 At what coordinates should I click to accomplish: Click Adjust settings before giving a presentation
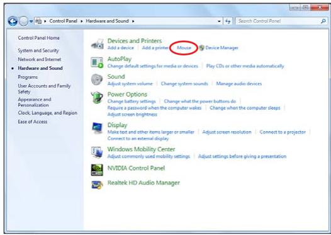(242, 156)
